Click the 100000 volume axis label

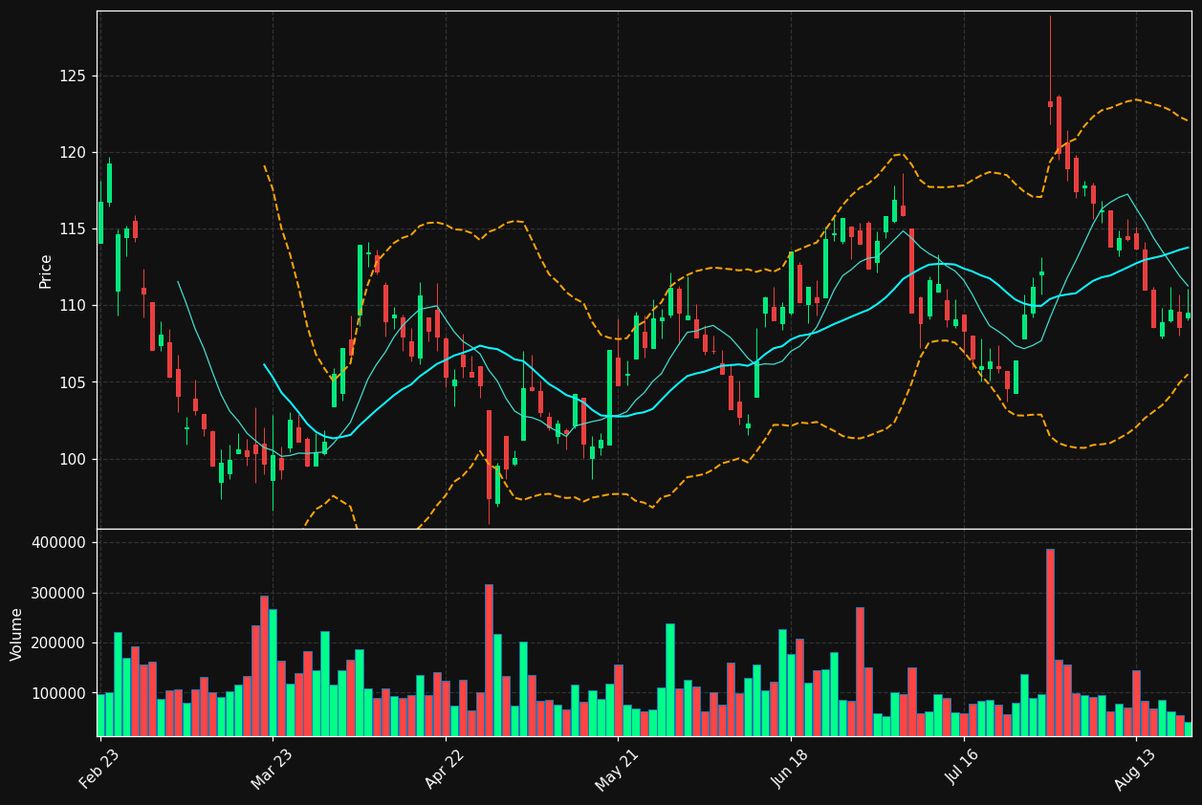(x=59, y=693)
